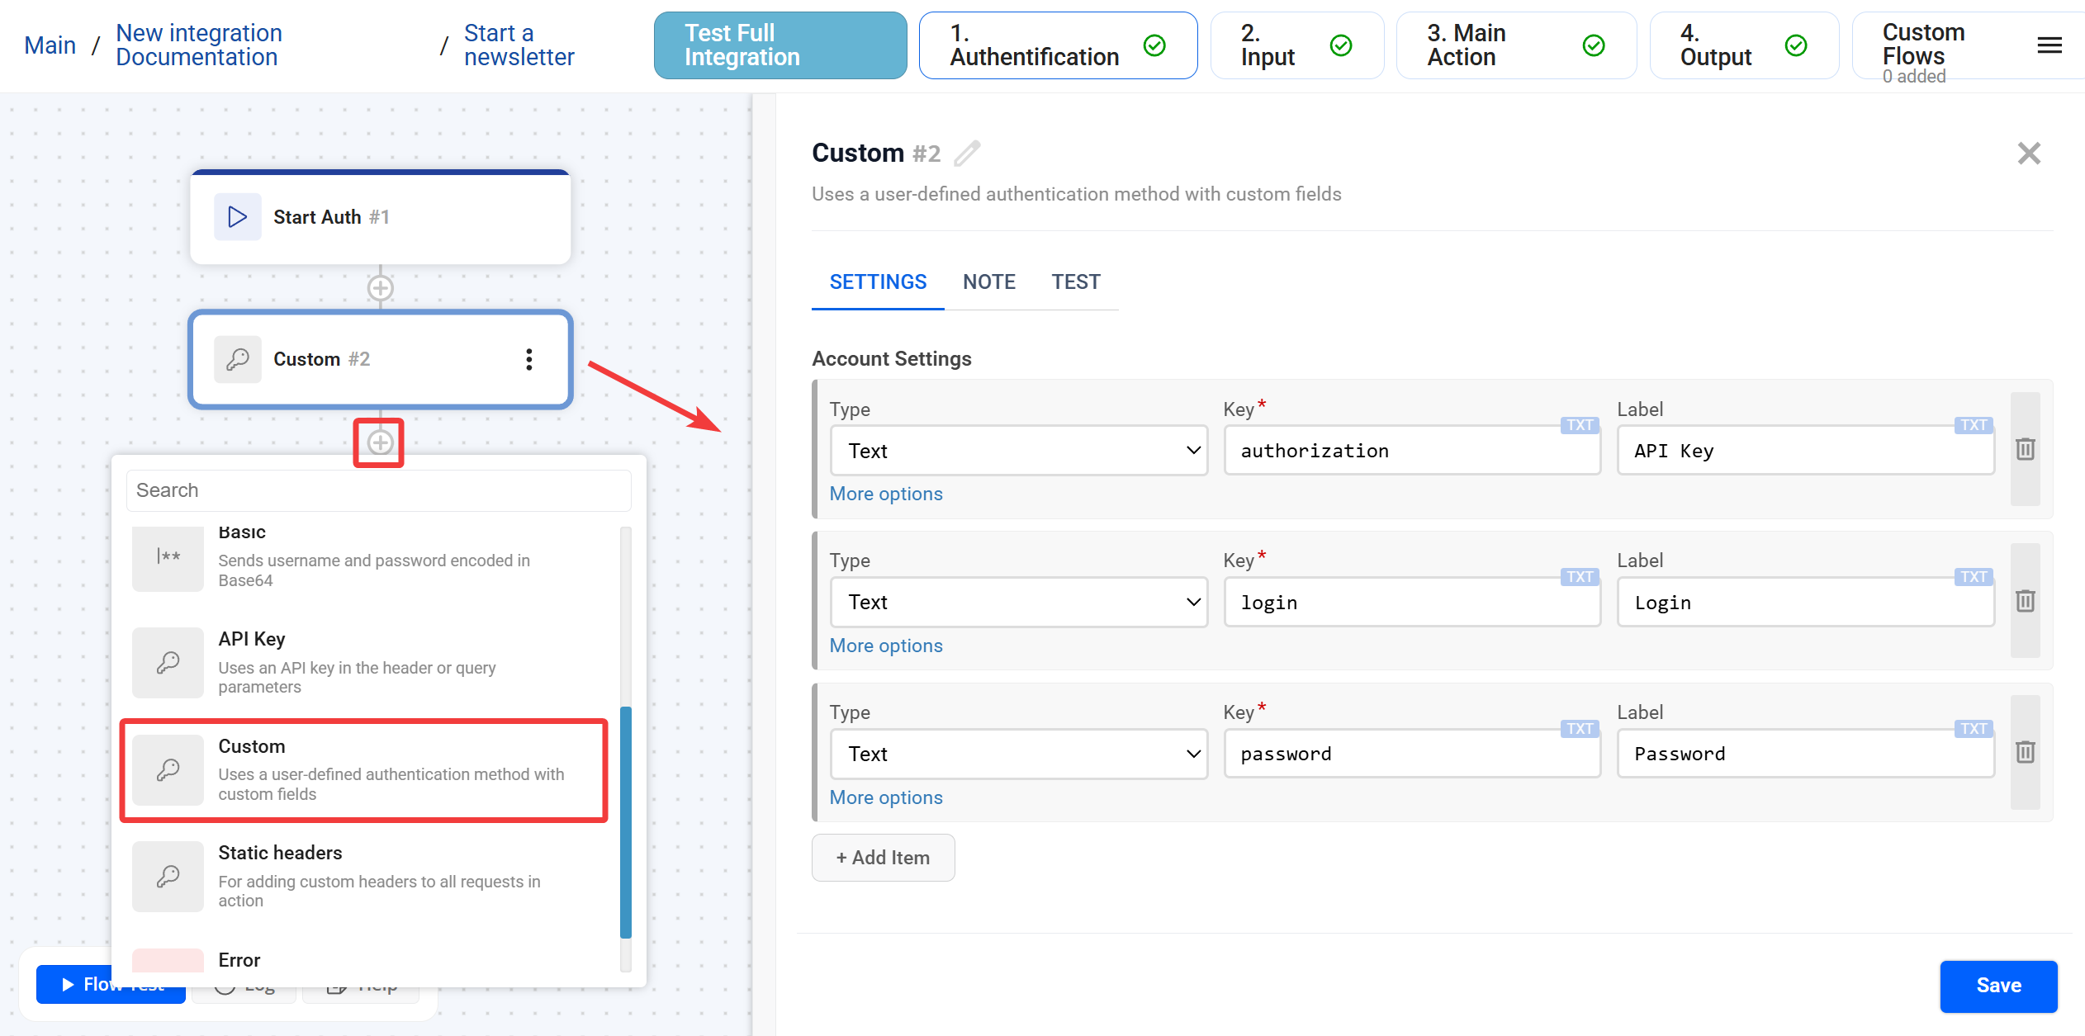Expand the Type dropdown for the authorization row
Viewport: 2085px width, 1036px height.
point(1018,451)
